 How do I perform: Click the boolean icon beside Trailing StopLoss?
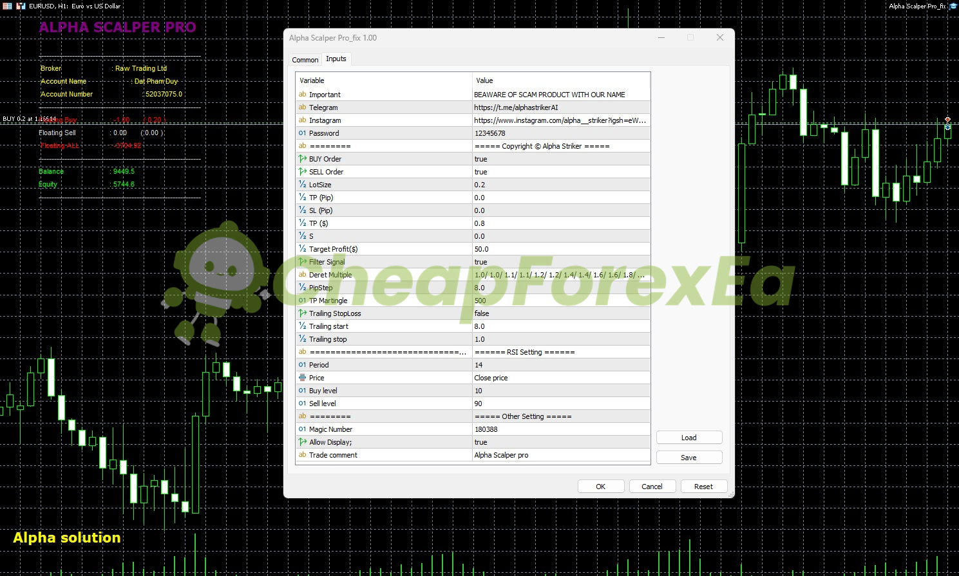(x=302, y=313)
